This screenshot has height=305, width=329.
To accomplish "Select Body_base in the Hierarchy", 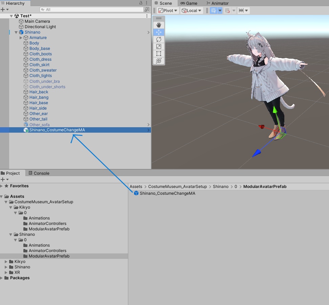I will [x=40, y=49].
